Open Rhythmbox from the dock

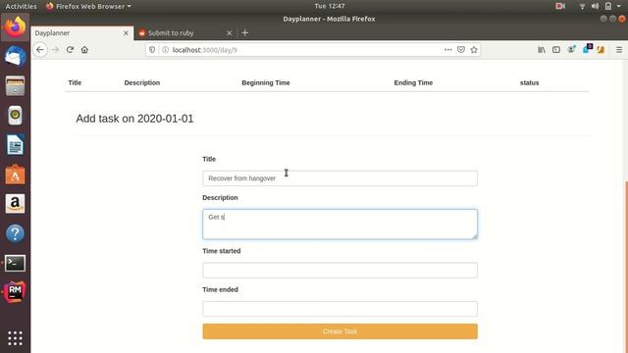click(x=16, y=116)
